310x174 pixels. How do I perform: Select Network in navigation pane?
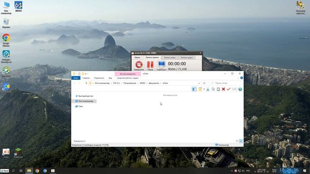[x=79, y=106]
